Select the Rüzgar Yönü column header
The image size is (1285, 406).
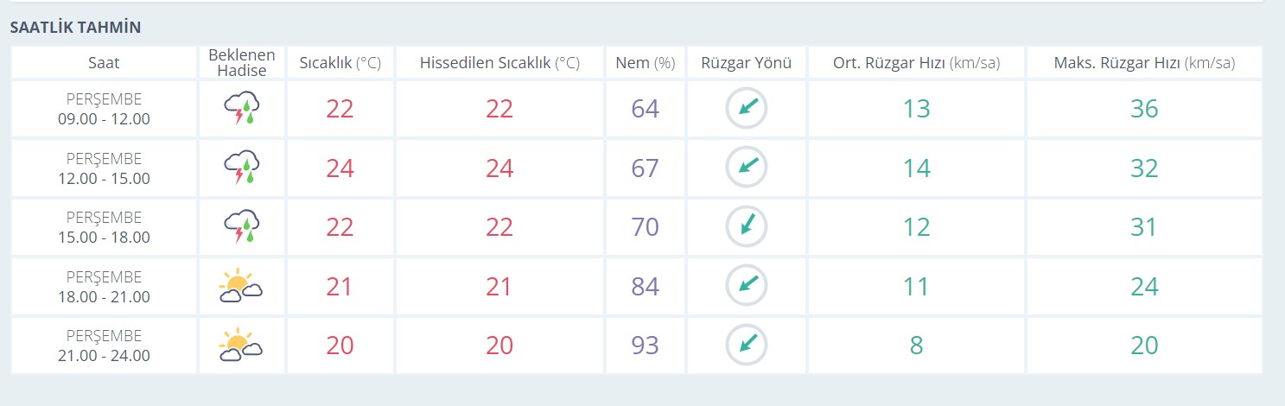[747, 63]
